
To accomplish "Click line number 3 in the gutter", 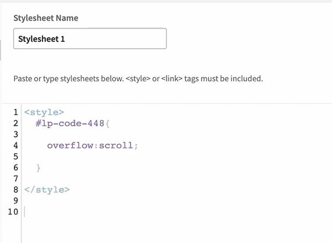I will tap(16, 134).
